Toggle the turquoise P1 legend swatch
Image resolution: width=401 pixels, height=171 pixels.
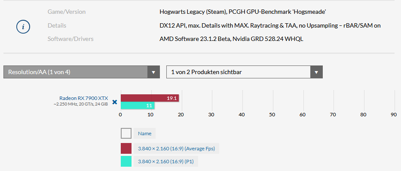[126, 161]
